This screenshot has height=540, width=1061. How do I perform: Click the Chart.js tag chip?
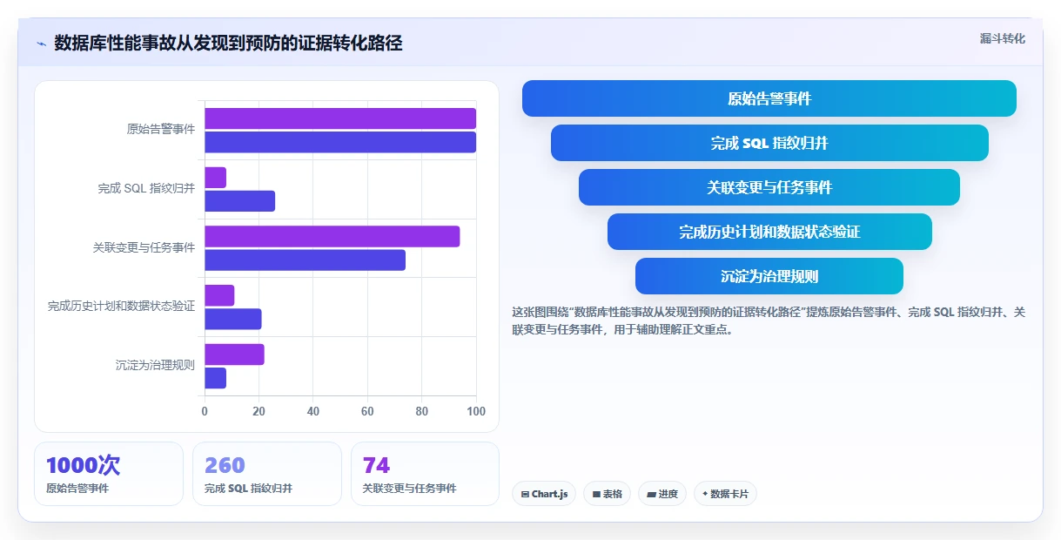pos(544,494)
